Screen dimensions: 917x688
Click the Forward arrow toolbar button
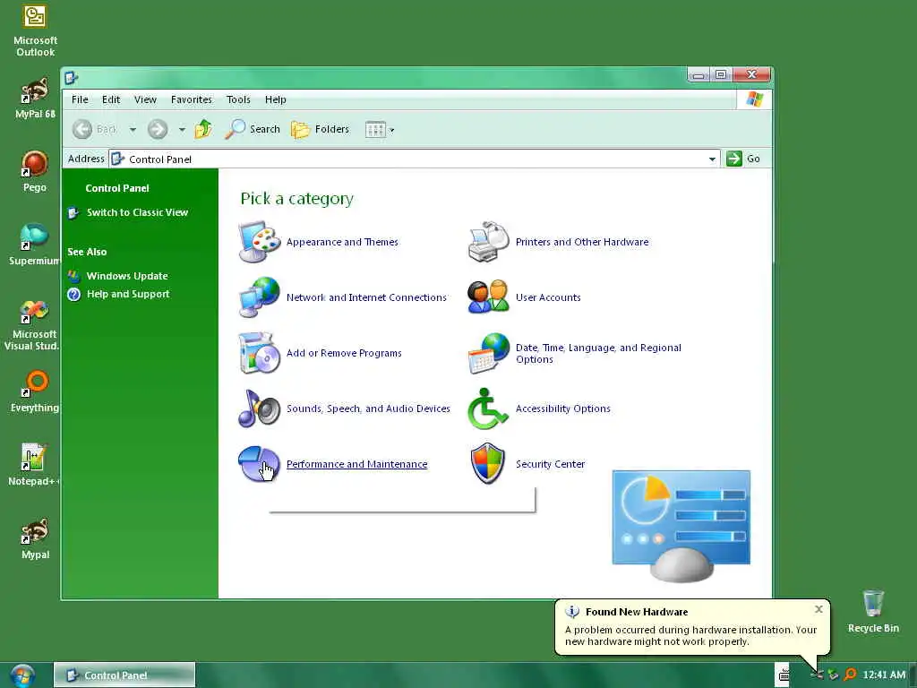158,129
